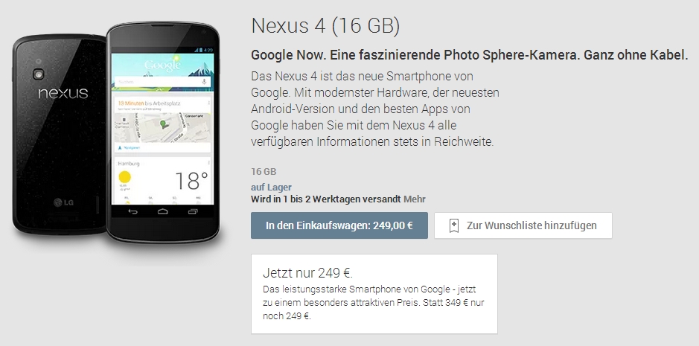This screenshot has height=346, width=699.
Task: Open the 13 Minuten bis Arbeitsplatz card
Action: (x=163, y=124)
